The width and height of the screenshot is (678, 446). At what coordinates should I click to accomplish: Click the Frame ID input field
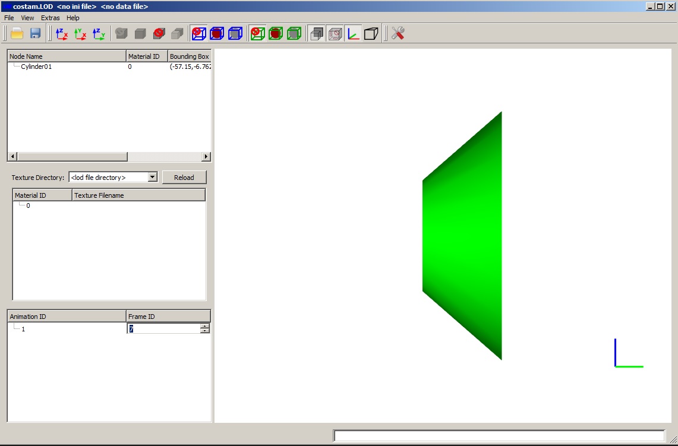pos(164,329)
